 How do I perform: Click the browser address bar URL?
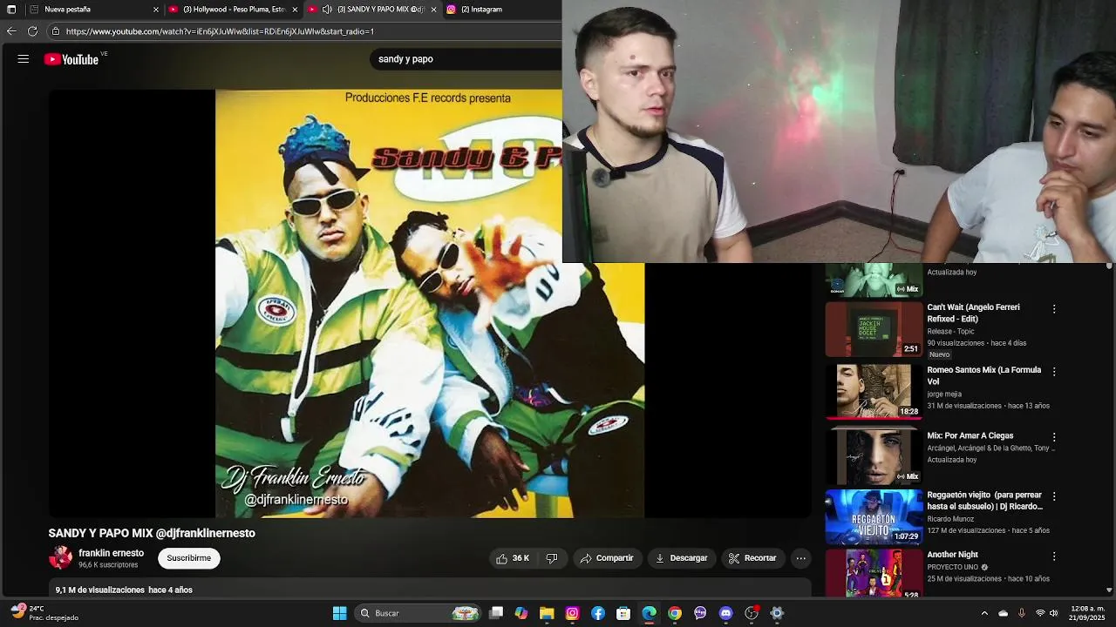coord(220,31)
